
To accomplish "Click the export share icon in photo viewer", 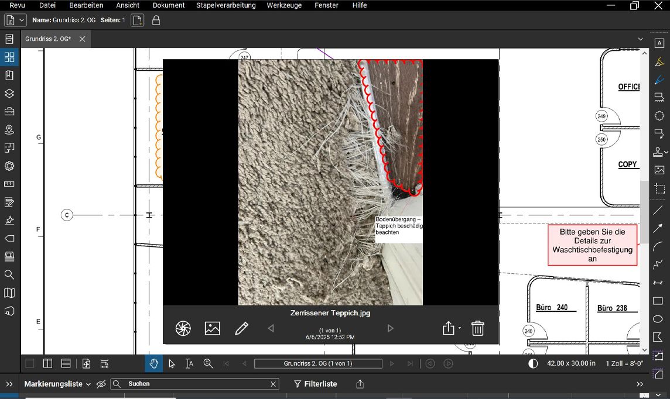I will click(x=448, y=328).
